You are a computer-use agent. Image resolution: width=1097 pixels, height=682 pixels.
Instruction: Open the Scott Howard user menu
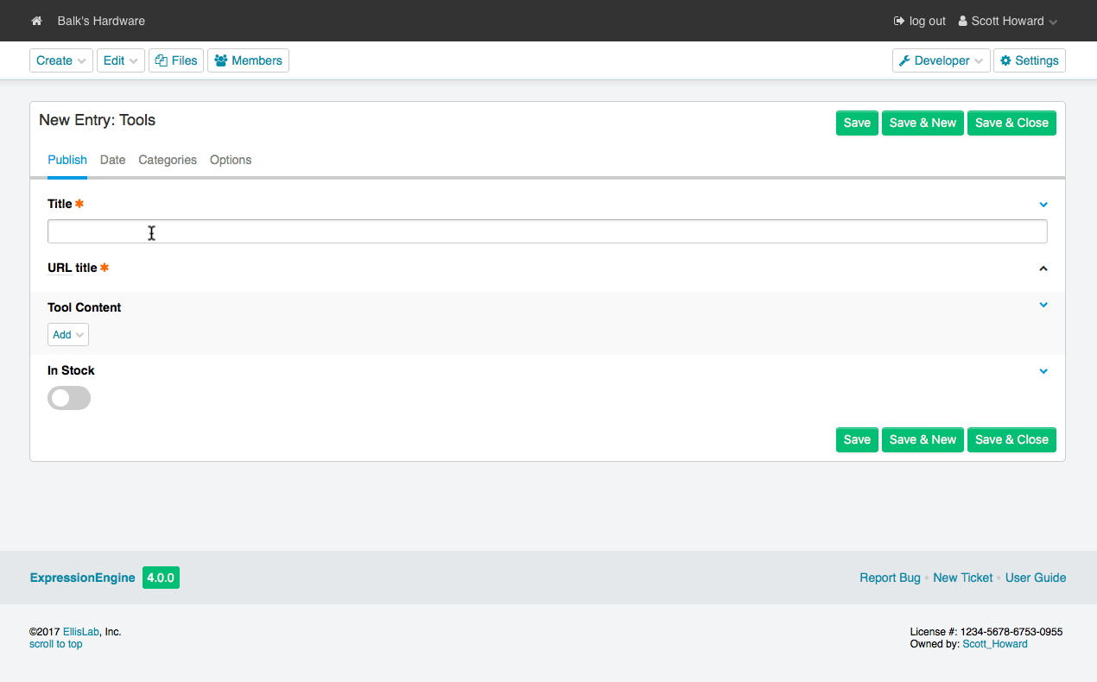pyautogui.click(x=1007, y=21)
